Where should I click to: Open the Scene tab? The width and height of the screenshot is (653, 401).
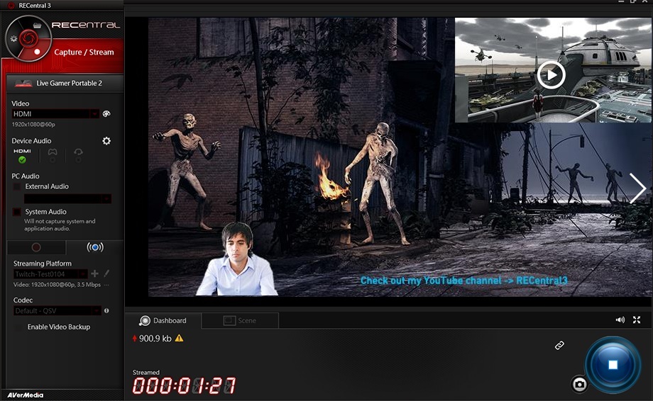tap(241, 321)
